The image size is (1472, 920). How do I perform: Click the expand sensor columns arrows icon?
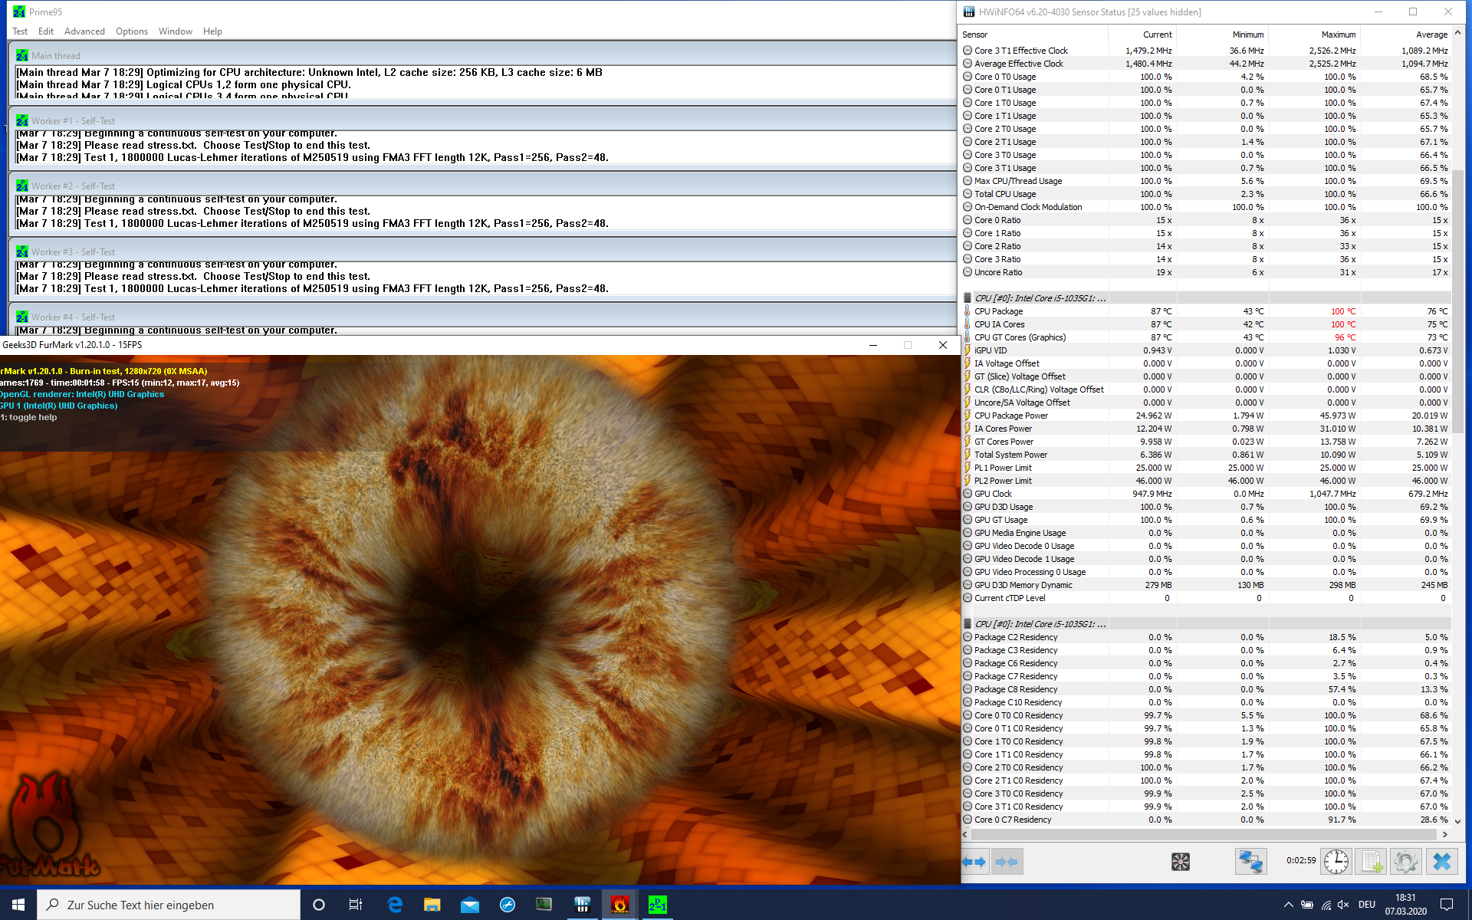974,862
